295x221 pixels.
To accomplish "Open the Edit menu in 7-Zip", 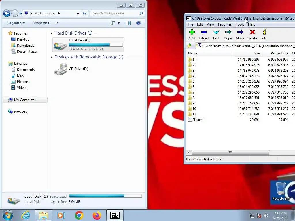I will point(200,24).
